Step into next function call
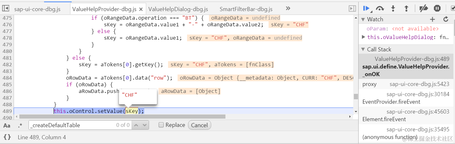 [393, 9]
